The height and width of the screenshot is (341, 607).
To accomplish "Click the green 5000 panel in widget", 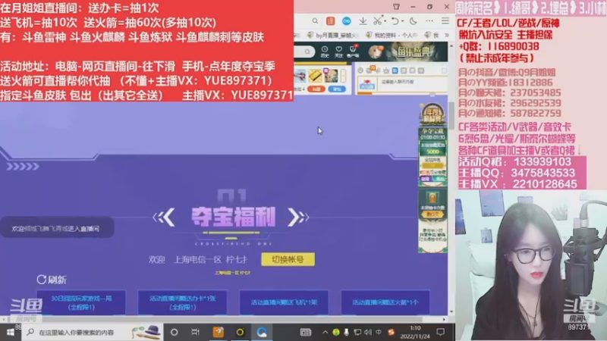I will [x=432, y=149].
